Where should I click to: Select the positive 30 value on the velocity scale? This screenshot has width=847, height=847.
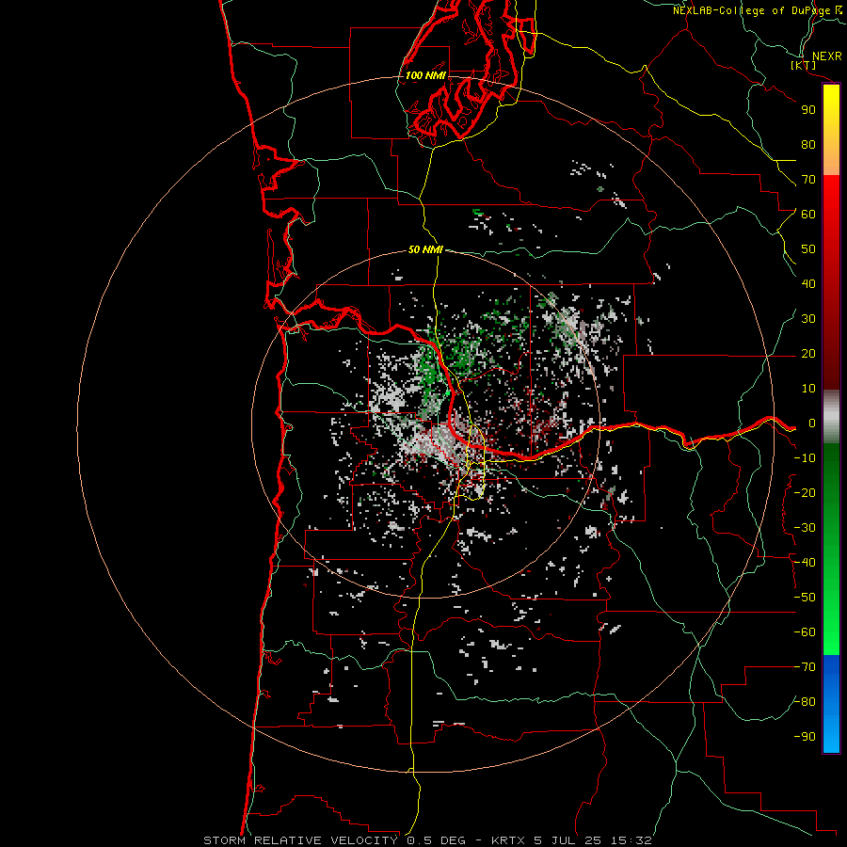pos(808,319)
